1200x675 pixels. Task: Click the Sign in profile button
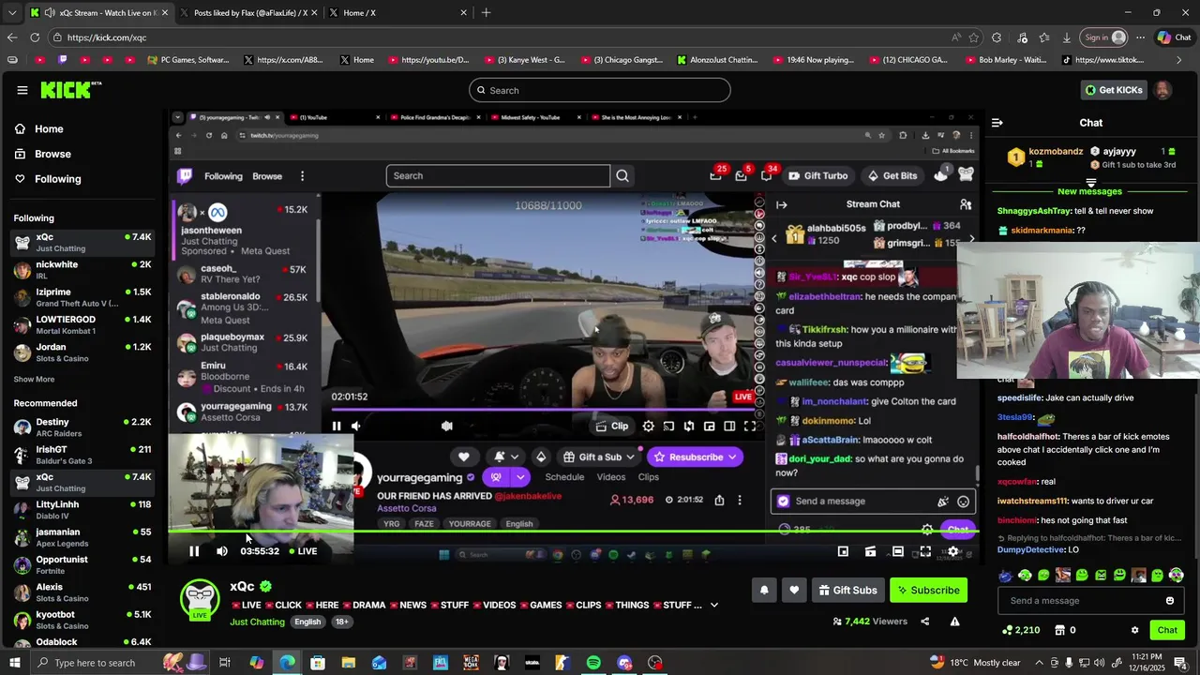click(1104, 37)
